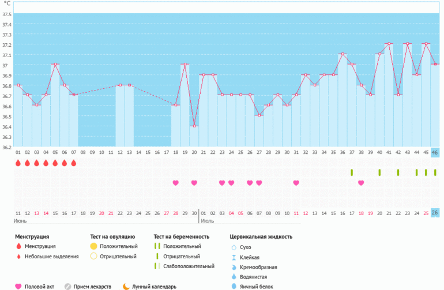The width and height of the screenshot is (444, 290).
Task: Click the pregnancy test mark on day 37
Action: [351, 172]
